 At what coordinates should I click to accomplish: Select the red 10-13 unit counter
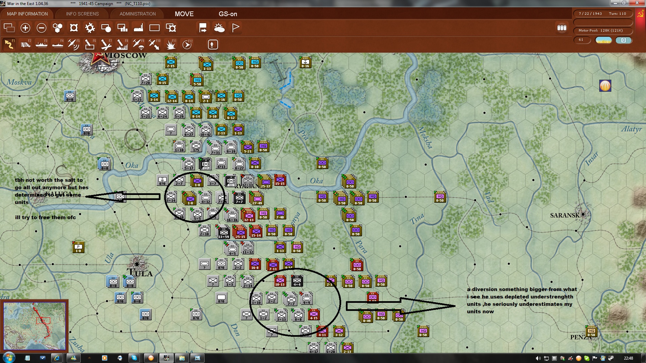(280, 281)
